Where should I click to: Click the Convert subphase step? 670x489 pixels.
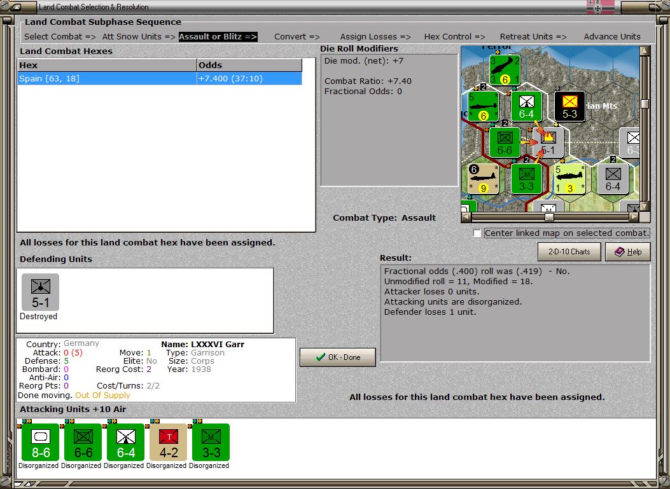pyautogui.click(x=297, y=37)
